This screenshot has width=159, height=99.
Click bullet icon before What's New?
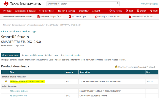[x=46, y=55]
